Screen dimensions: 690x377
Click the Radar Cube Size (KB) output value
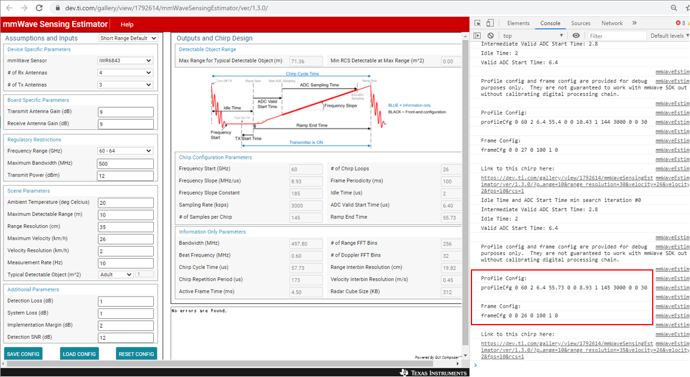451,291
